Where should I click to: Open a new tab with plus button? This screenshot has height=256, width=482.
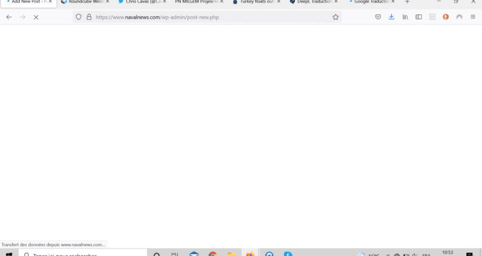(408, 2)
